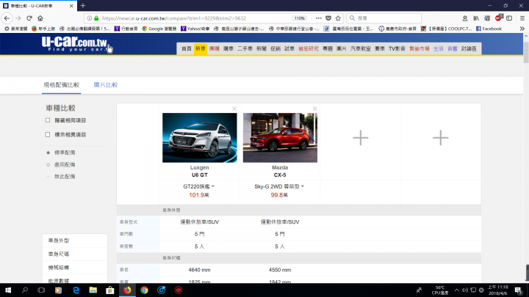Viewport: 529px width, 297px height.
Task: Show Firefox library icon
Action: click(x=476, y=18)
